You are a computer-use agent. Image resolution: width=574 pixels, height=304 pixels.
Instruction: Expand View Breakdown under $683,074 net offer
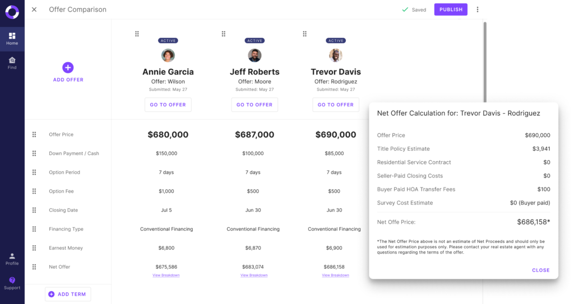(254, 275)
